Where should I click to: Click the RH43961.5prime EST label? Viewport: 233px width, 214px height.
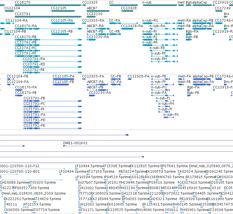(194, 210)
